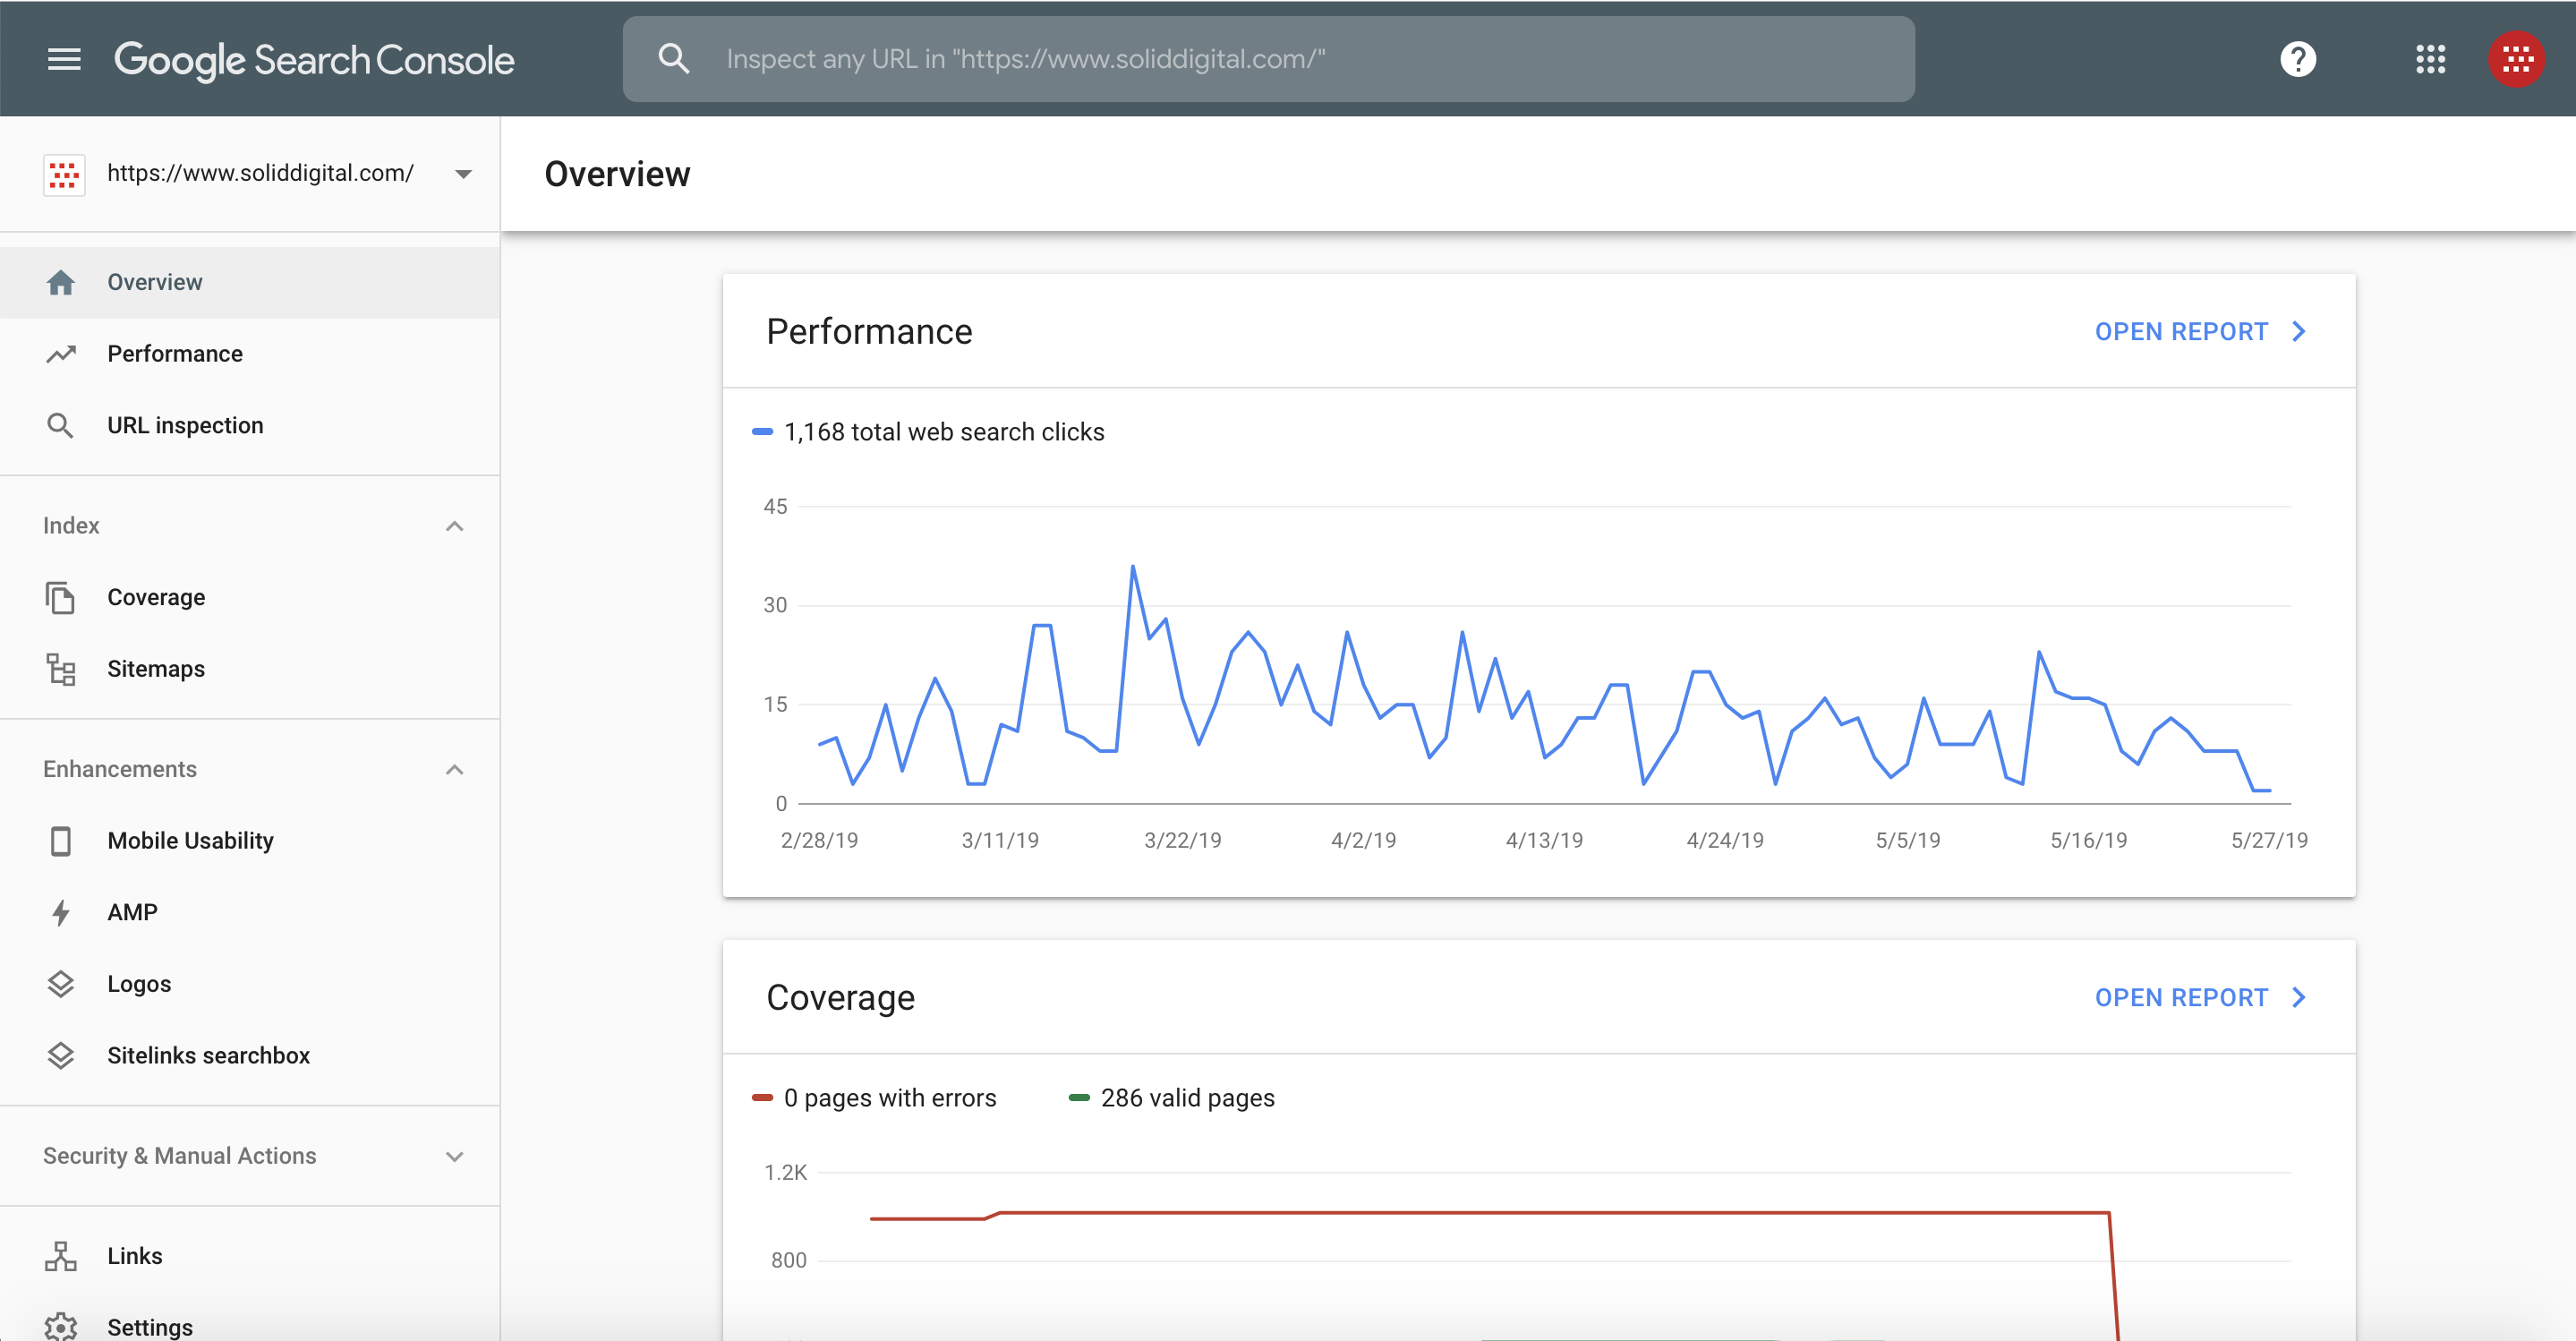Open the property selector dropdown arrow
This screenshot has width=2576, height=1341.
pyautogui.click(x=463, y=174)
